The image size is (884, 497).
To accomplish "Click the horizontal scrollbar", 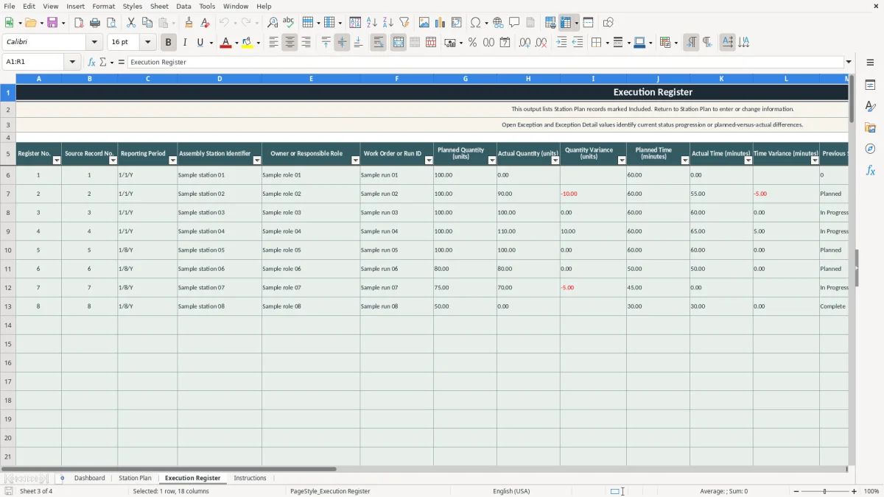I will pos(424,469).
